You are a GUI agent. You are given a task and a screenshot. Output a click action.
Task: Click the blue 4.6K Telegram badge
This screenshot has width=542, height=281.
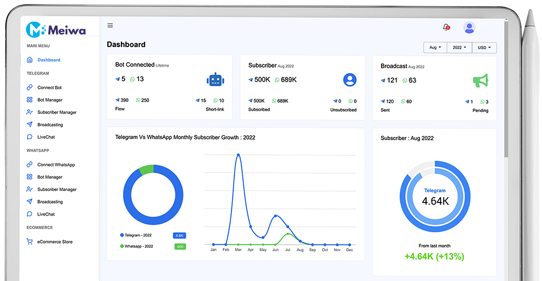pos(179,236)
